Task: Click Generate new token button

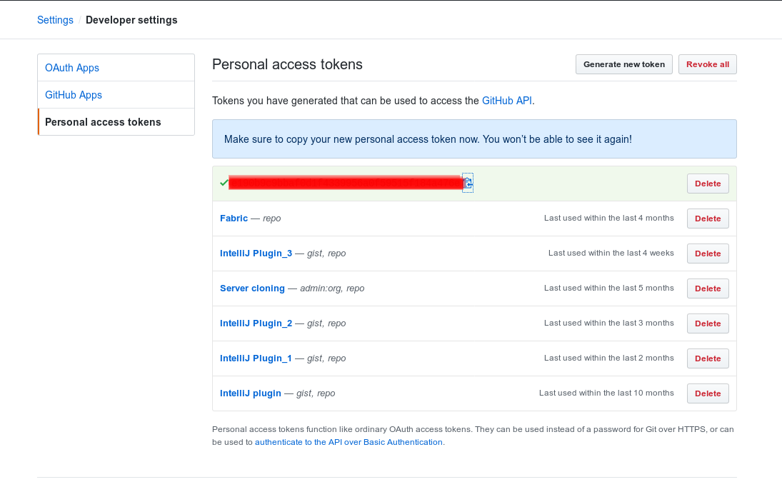Action: pyautogui.click(x=623, y=64)
